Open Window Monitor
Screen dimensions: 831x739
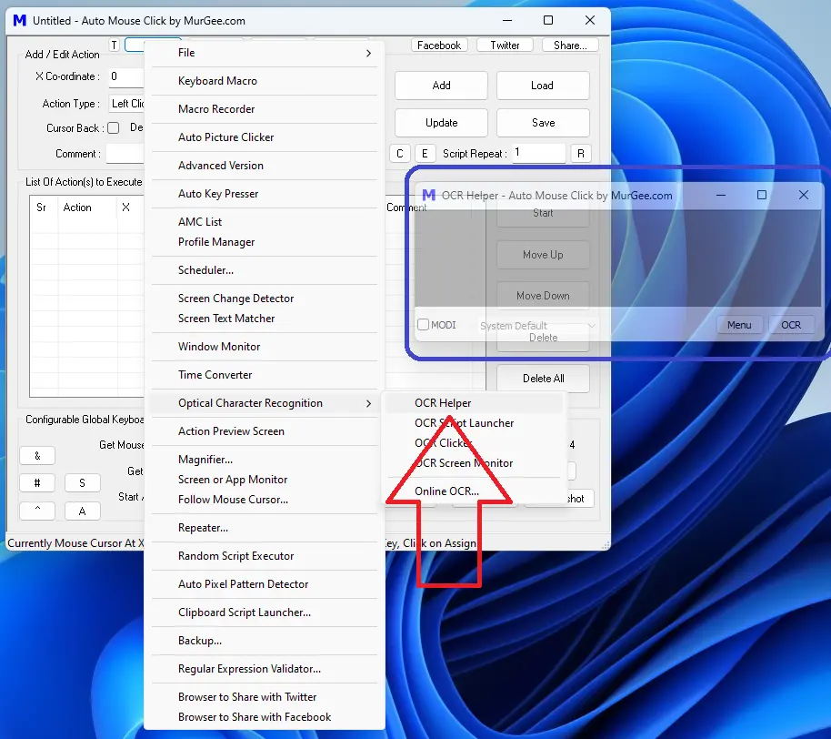point(265,347)
